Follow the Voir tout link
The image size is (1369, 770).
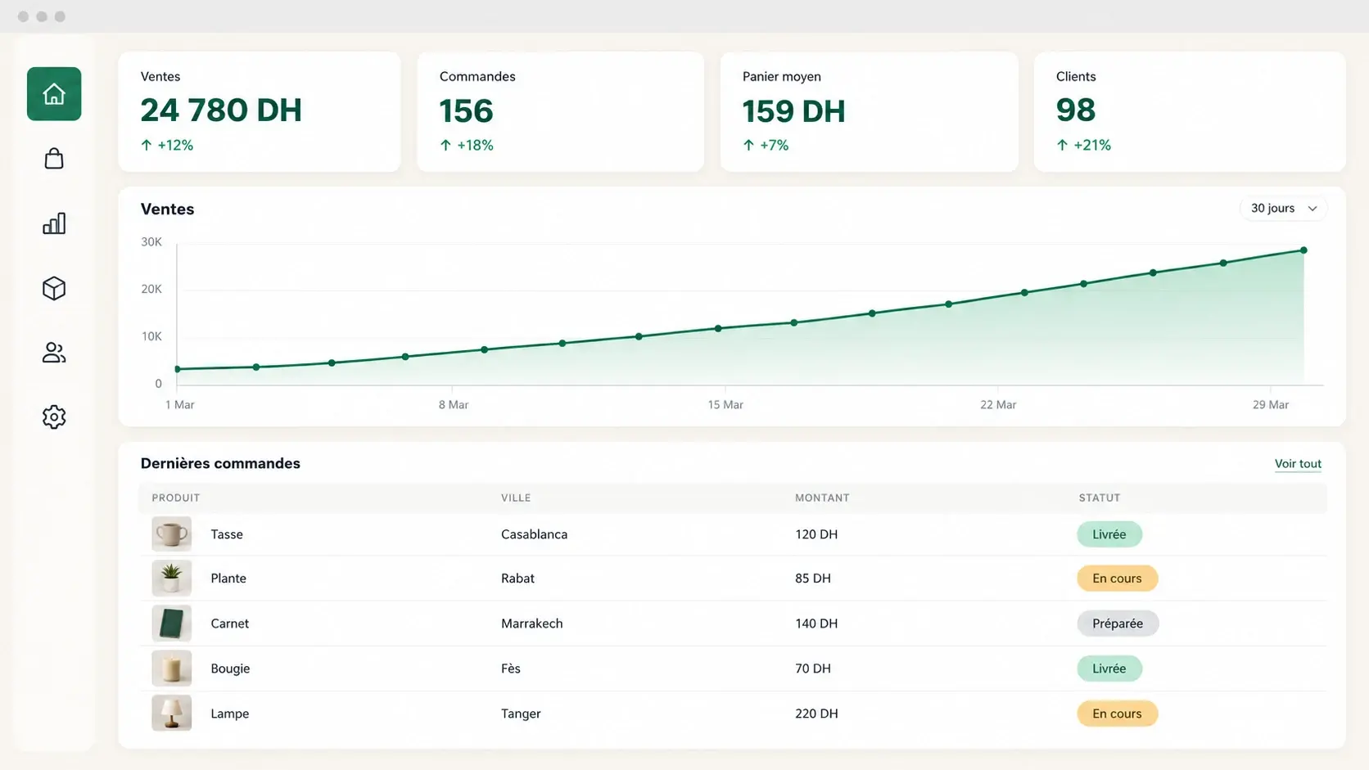click(1298, 464)
